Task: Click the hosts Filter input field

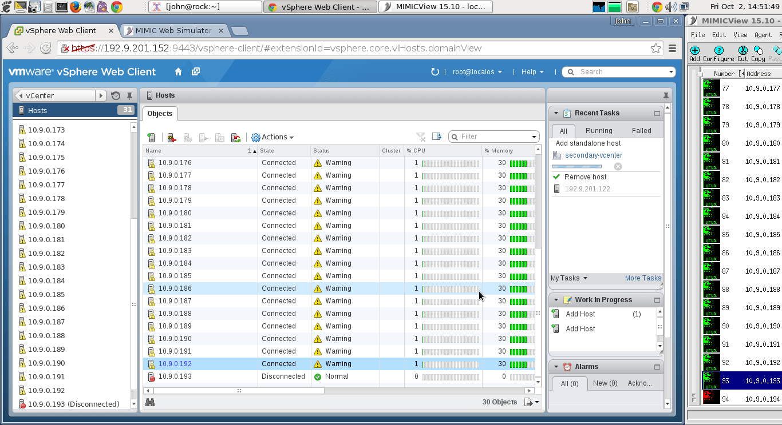Action: [493, 137]
